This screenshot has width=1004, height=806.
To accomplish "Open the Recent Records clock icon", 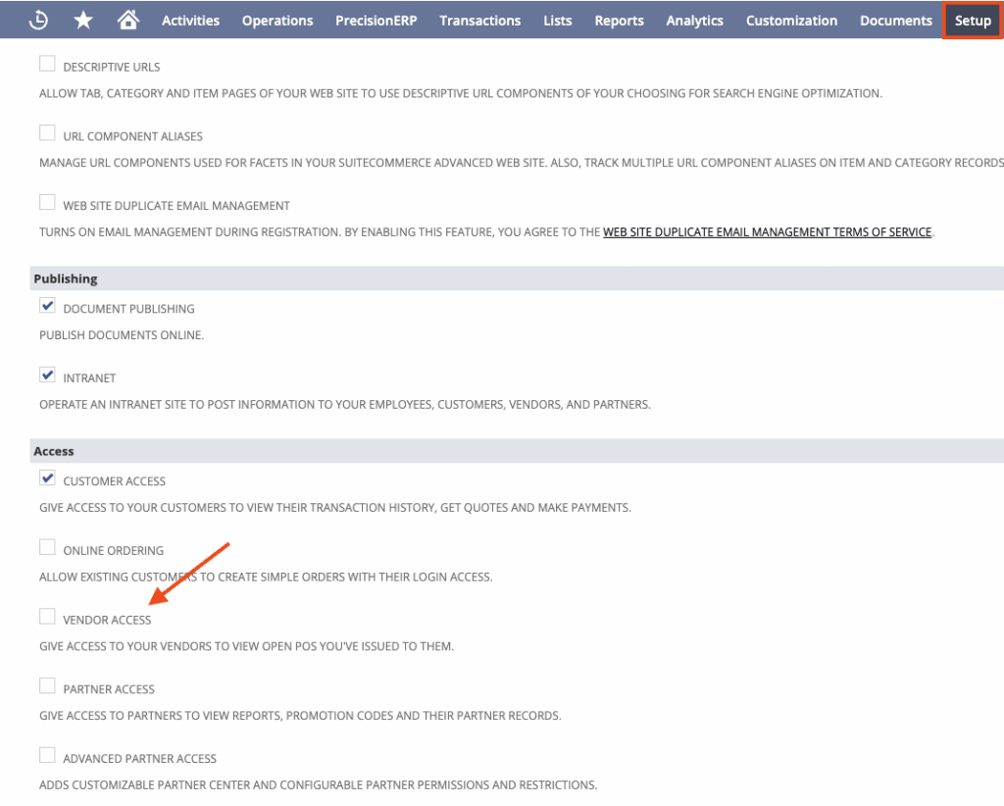I will 38,21.
